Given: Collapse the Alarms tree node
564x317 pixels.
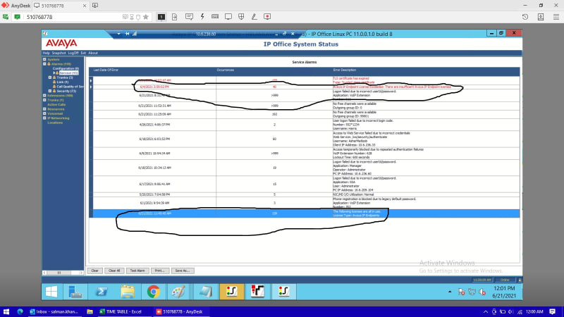Looking at the screenshot, I should [44, 64].
